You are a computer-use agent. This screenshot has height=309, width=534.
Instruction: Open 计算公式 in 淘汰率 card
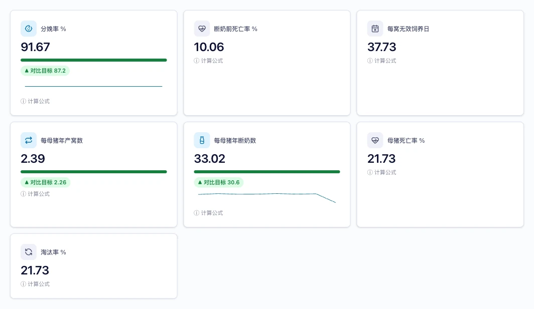[35, 284]
